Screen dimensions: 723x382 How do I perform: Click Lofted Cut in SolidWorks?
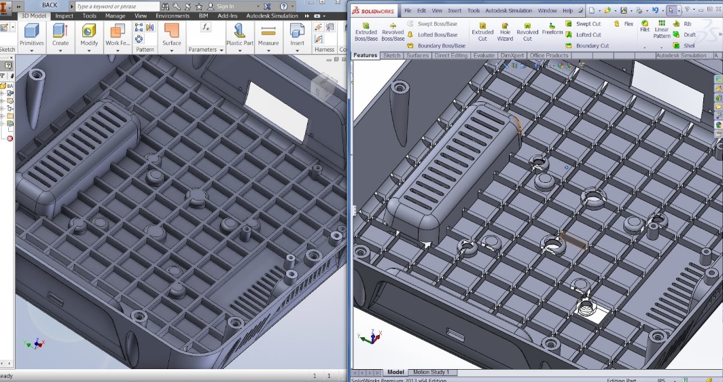click(583, 35)
